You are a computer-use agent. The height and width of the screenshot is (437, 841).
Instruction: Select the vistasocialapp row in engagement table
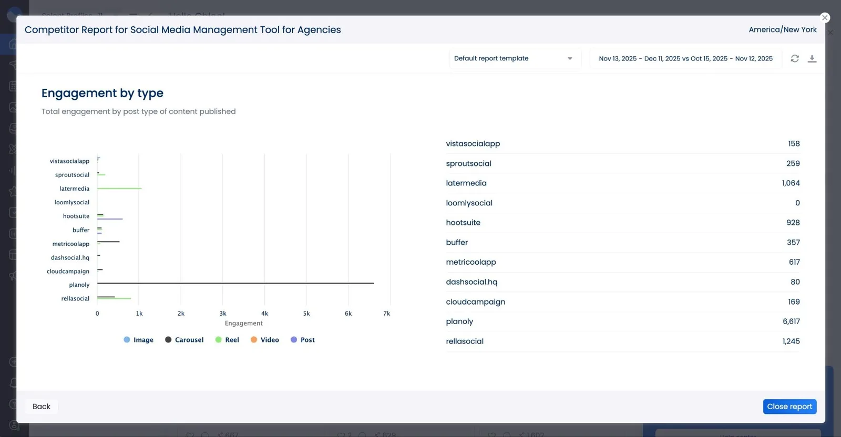[x=622, y=144]
